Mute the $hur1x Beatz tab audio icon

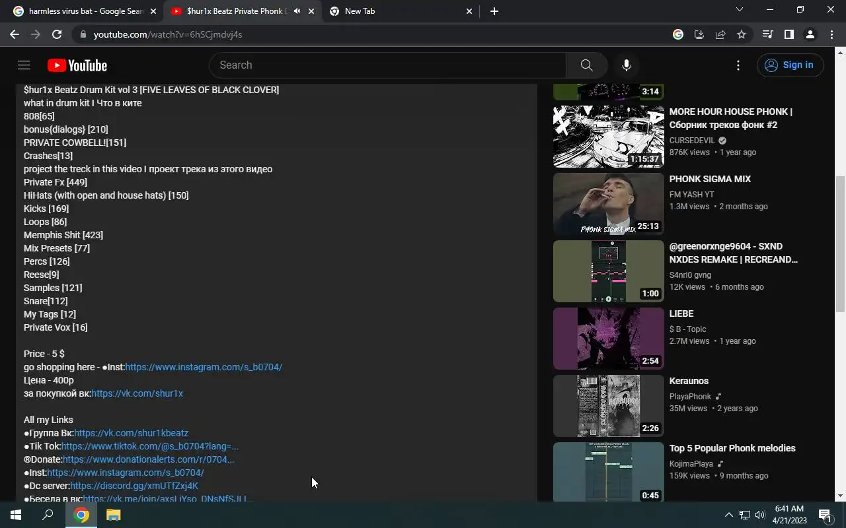pyautogui.click(x=297, y=11)
